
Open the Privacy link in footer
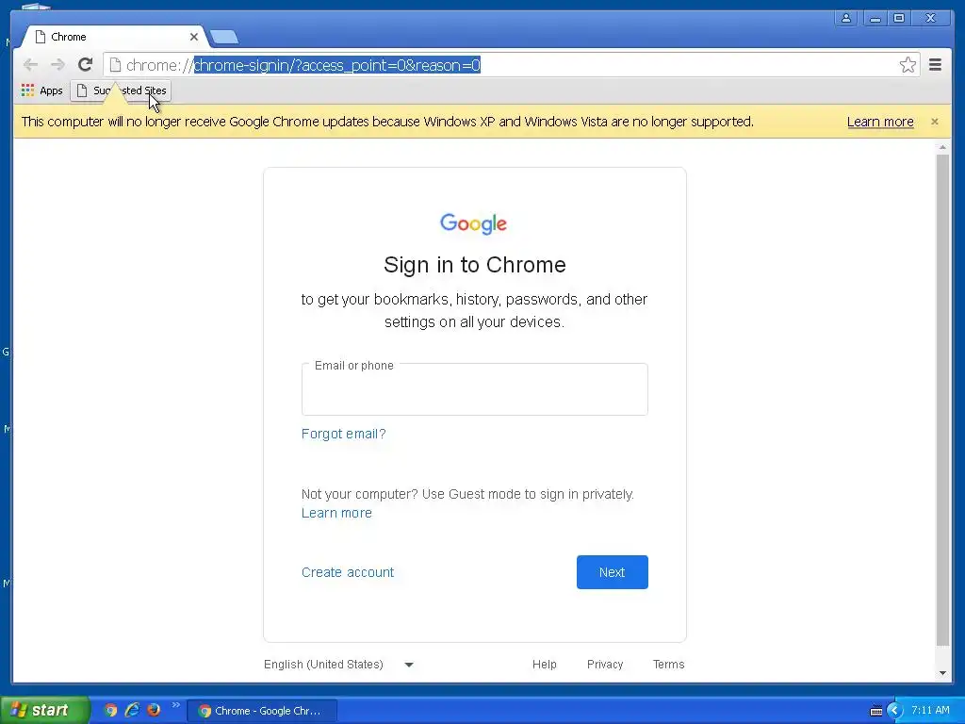(605, 665)
